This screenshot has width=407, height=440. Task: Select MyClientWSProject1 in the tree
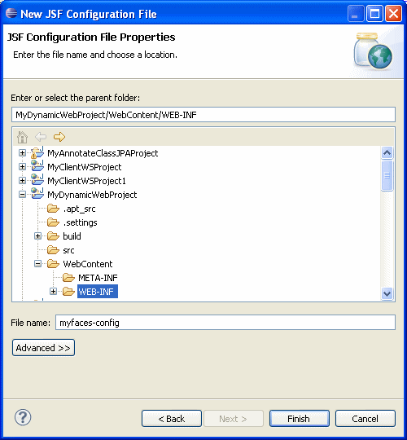[86, 181]
